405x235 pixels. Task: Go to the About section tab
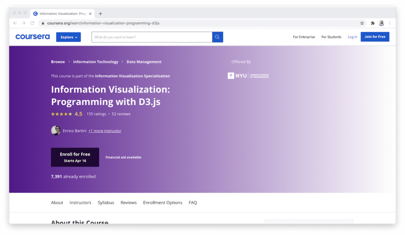[x=57, y=203]
